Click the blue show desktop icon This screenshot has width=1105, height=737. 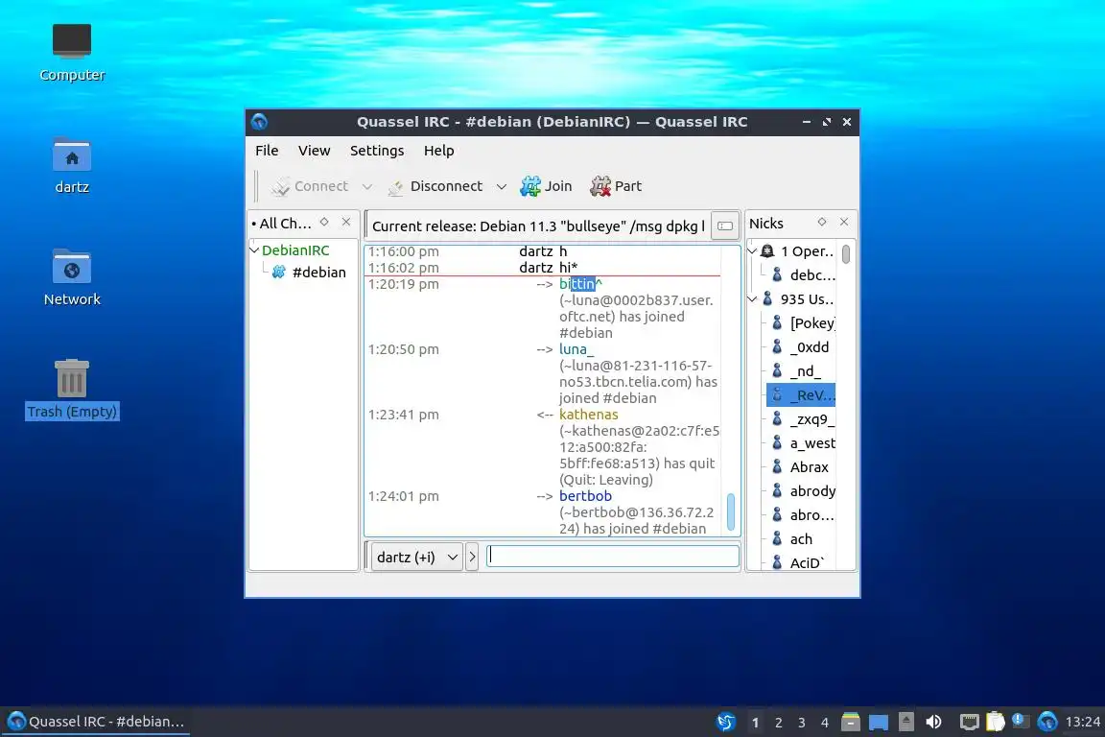(878, 722)
